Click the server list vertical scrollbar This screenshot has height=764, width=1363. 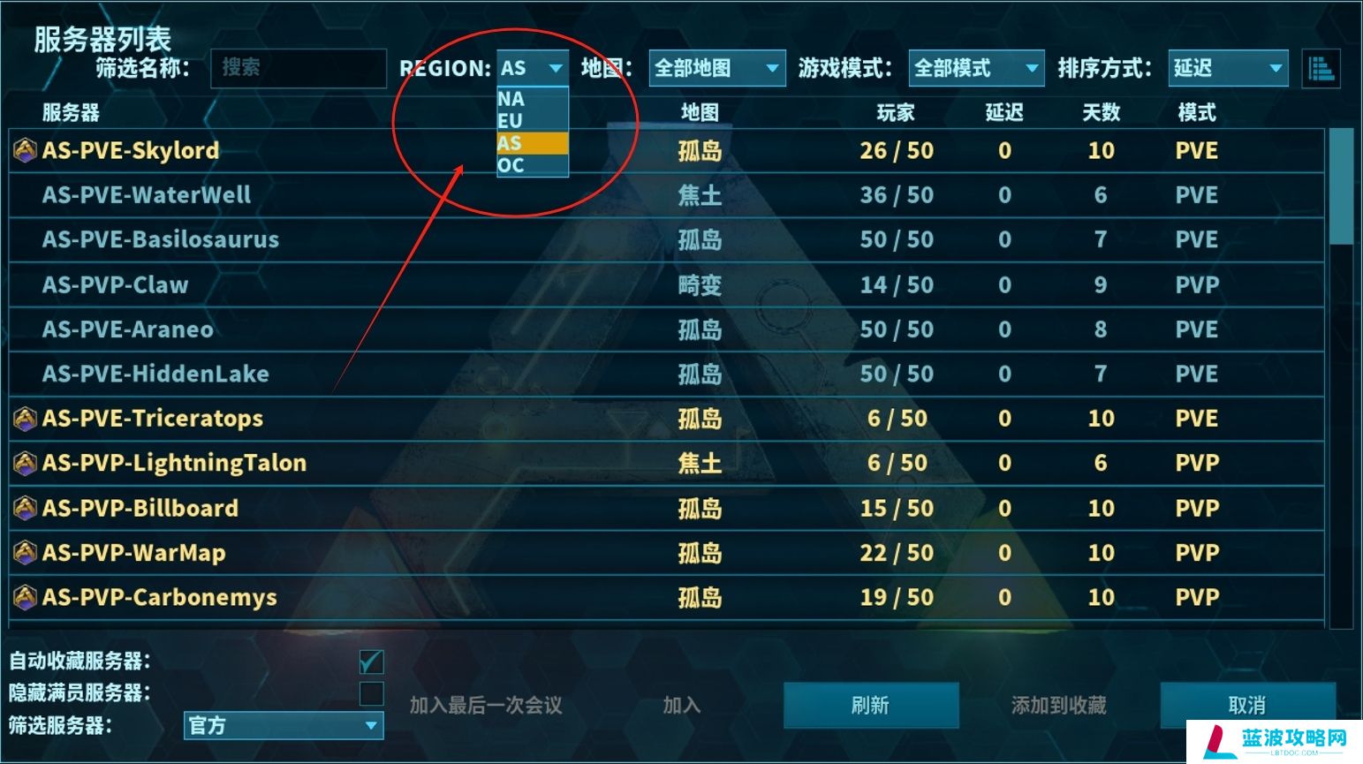click(1342, 378)
